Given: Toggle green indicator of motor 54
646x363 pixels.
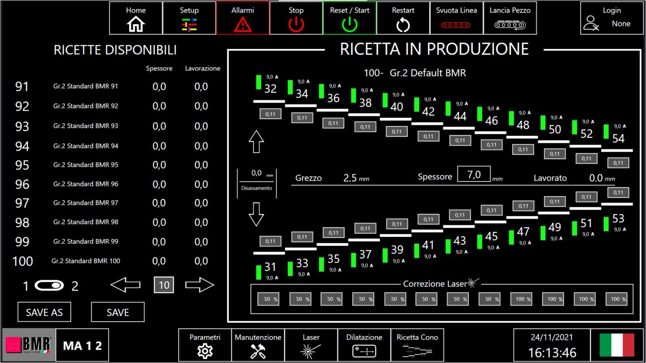Looking at the screenshot, I should coord(606,131).
